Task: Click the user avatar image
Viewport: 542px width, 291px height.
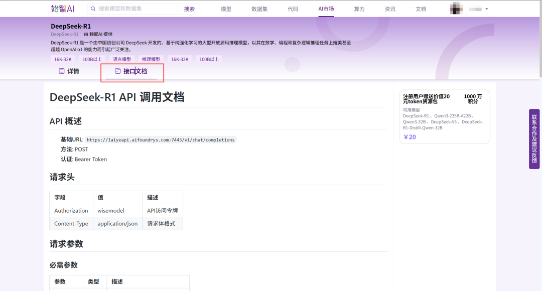Action: pyautogui.click(x=456, y=9)
